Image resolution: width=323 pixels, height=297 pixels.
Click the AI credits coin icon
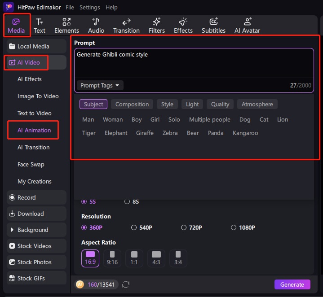(80, 284)
